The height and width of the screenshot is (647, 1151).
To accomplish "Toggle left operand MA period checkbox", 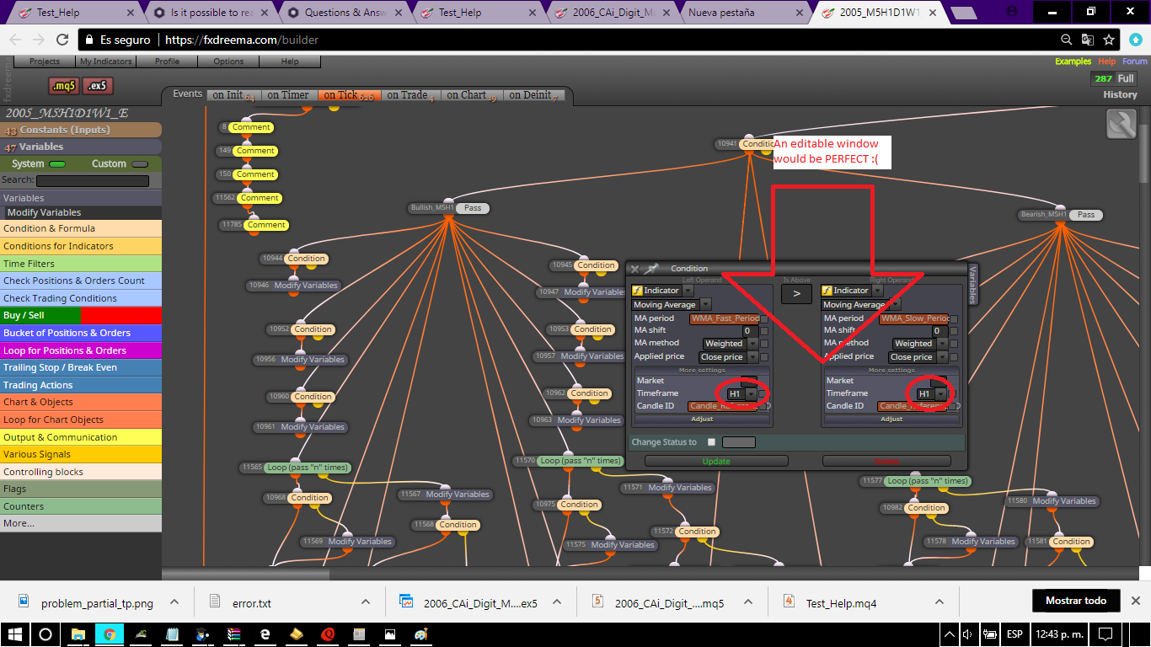I will point(764,319).
